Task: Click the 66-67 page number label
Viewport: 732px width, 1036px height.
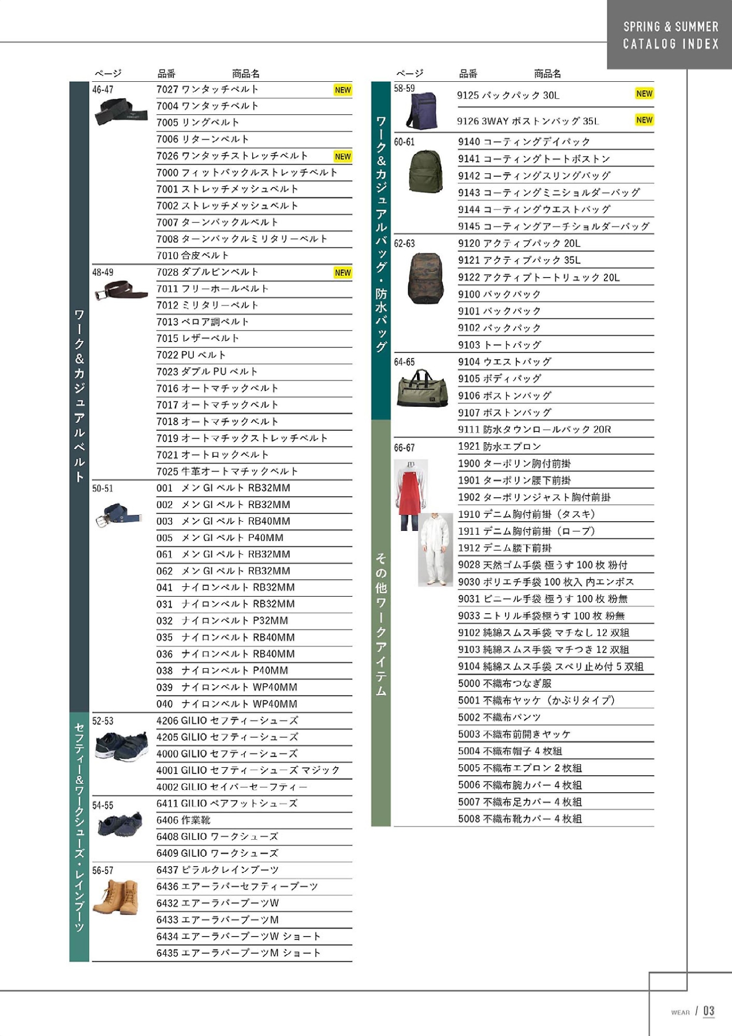Action: pyautogui.click(x=404, y=448)
